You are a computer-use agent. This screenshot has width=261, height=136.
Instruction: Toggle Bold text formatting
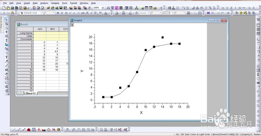(58, 13)
